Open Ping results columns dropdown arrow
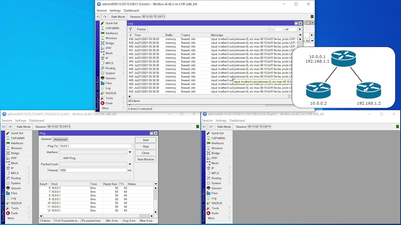Screen dimensions: 401x225 [x=155, y=184]
